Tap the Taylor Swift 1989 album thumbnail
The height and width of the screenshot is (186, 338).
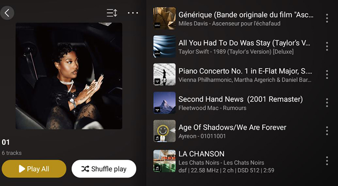pos(164,46)
